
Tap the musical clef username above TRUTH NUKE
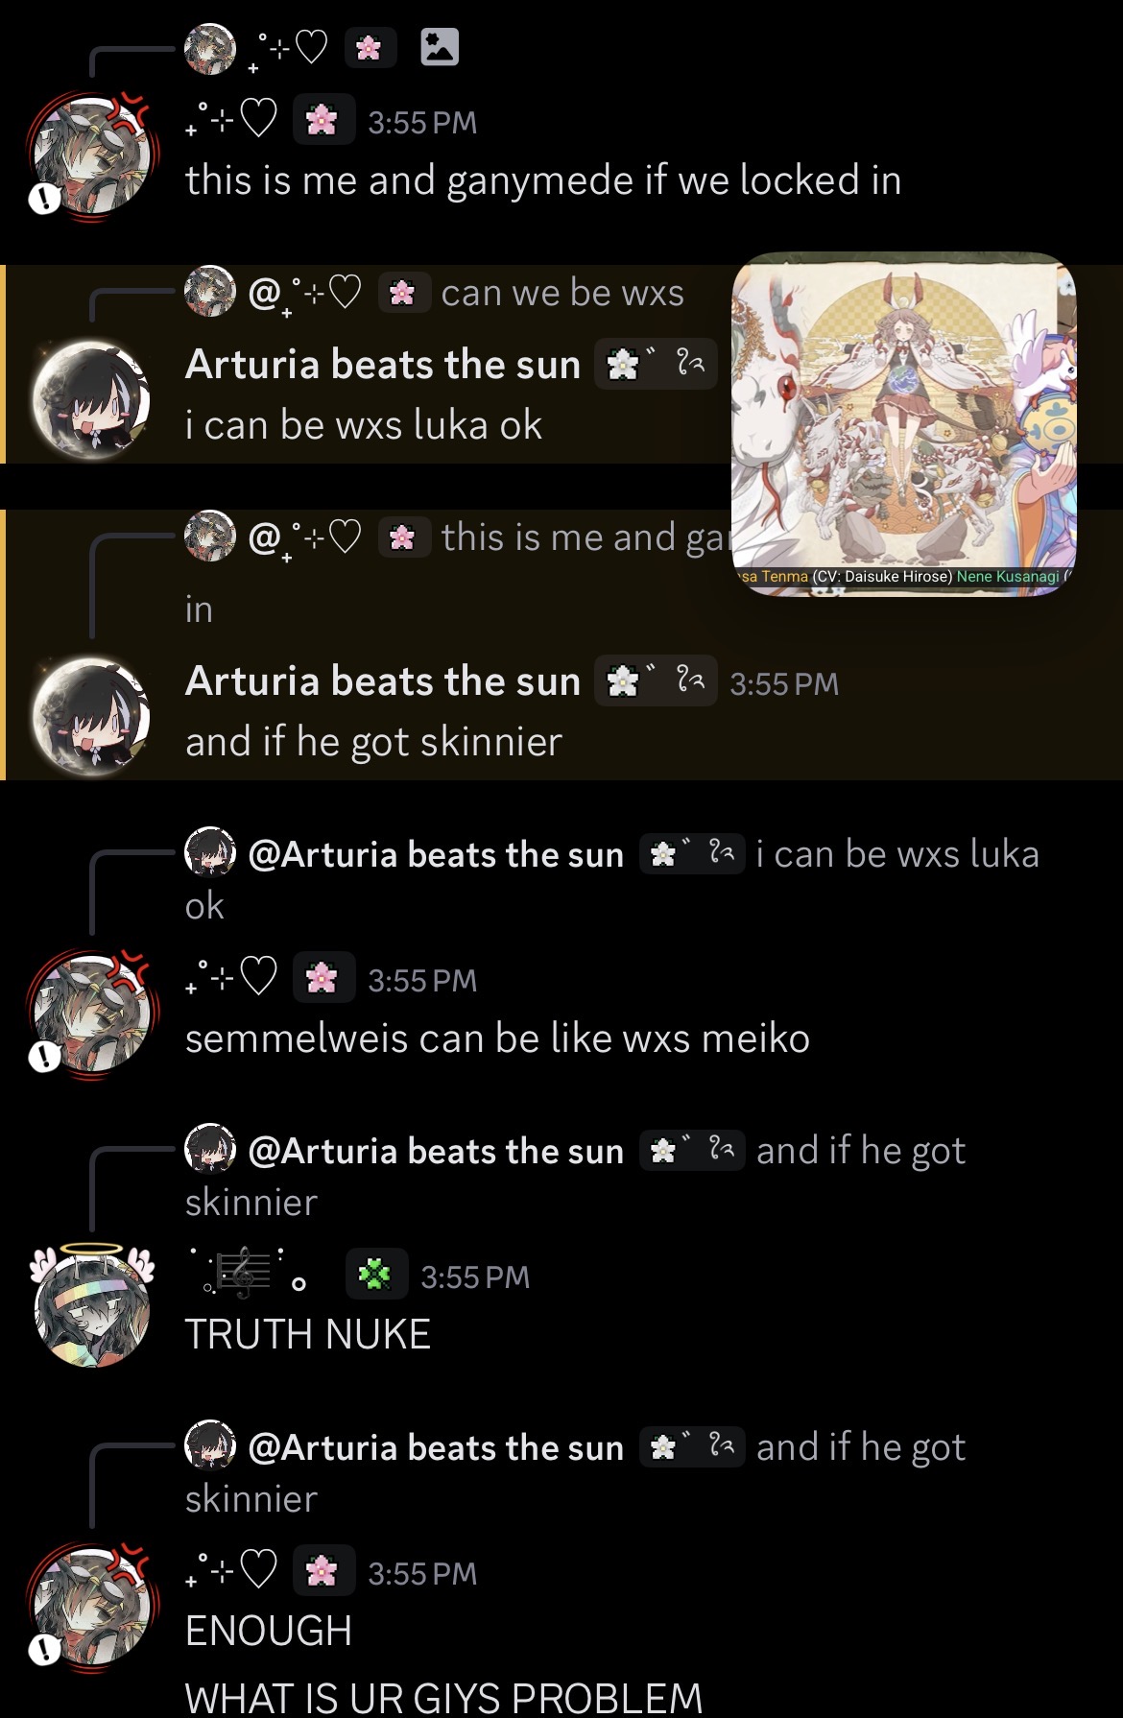tap(247, 1273)
